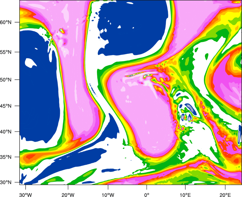This screenshot has height=197, width=242.
Task: Click the 45°N latitude label
Action: coord(6,106)
